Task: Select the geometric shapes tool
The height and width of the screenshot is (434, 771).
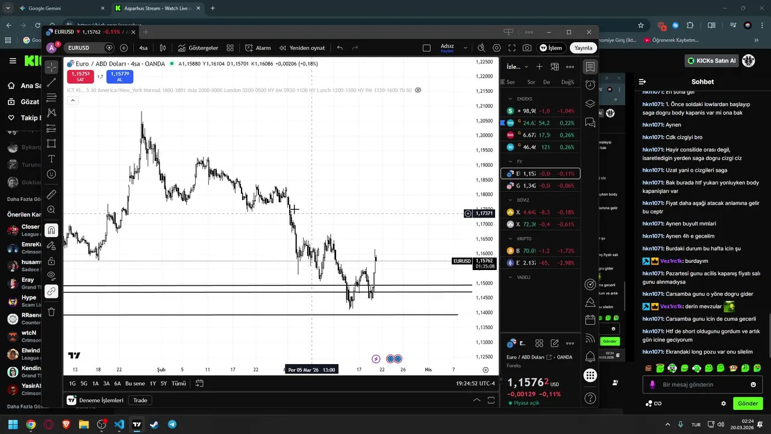Action: (51, 143)
